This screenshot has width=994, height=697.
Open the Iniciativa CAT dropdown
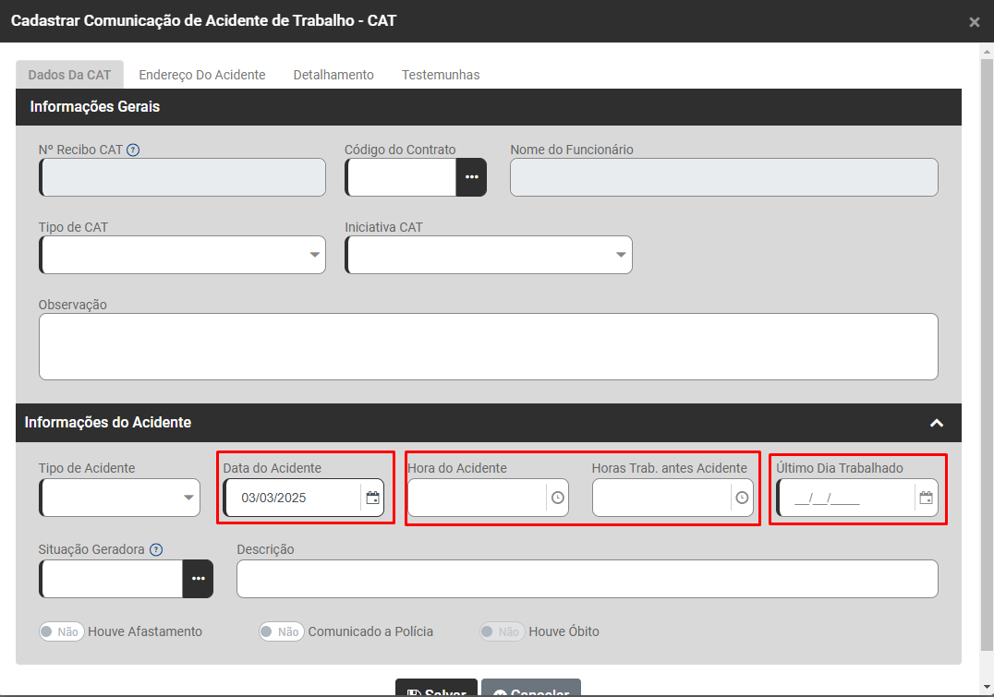pos(489,255)
